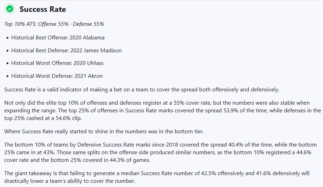Select the Historical Best Defense: 2022 James Madison item

pyautogui.click(x=66, y=51)
